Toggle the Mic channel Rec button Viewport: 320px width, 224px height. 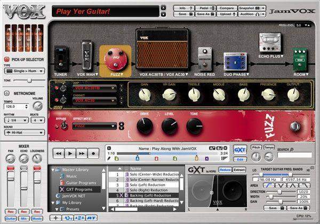coord(23,212)
